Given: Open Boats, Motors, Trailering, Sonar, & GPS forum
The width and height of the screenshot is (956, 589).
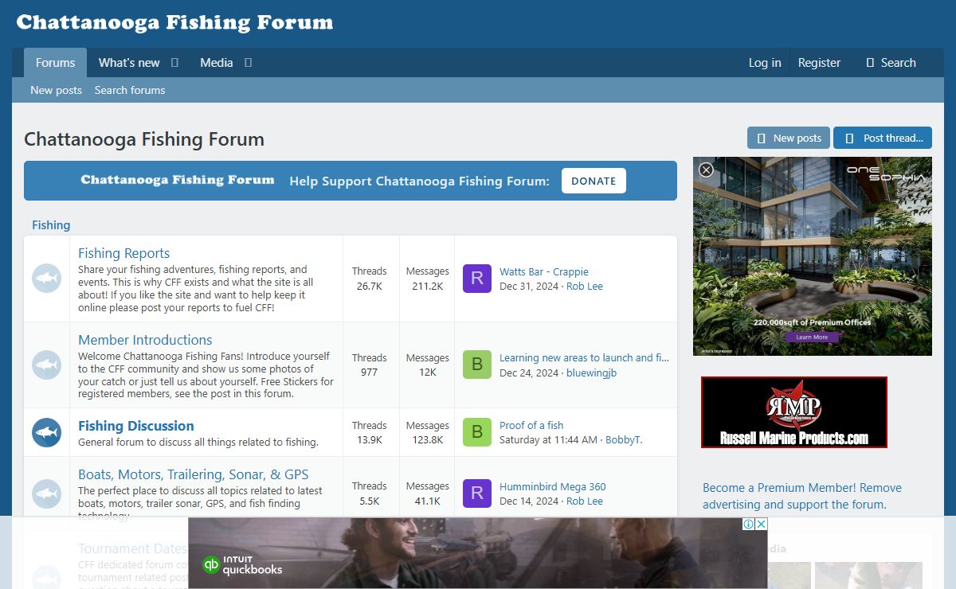Looking at the screenshot, I should pyautogui.click(x=194, y=474).
